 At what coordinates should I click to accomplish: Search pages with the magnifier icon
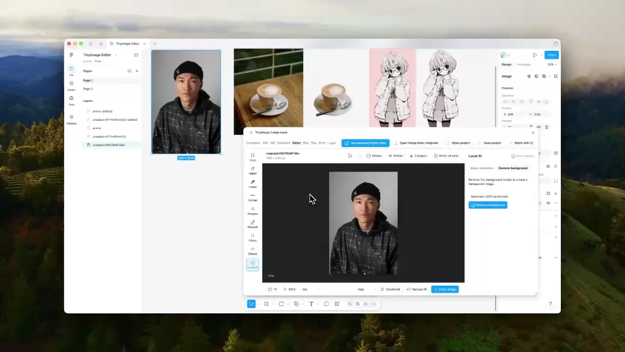click(x=129, y=71)
